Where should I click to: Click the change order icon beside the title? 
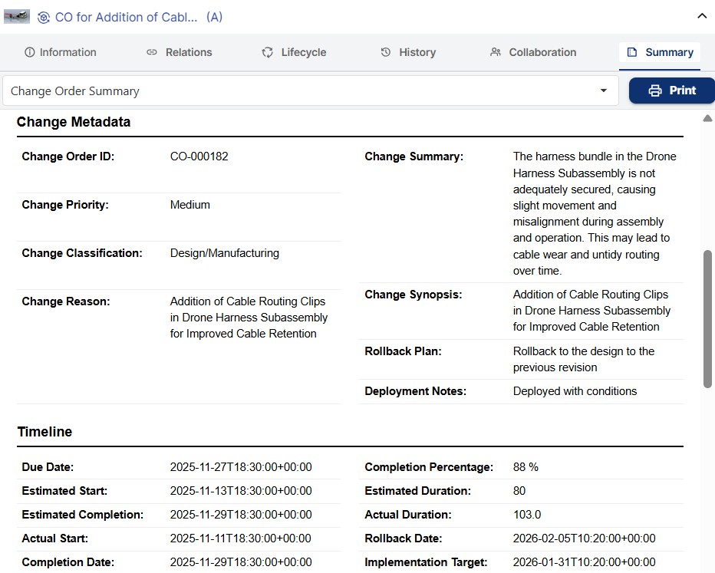[44, 17]
